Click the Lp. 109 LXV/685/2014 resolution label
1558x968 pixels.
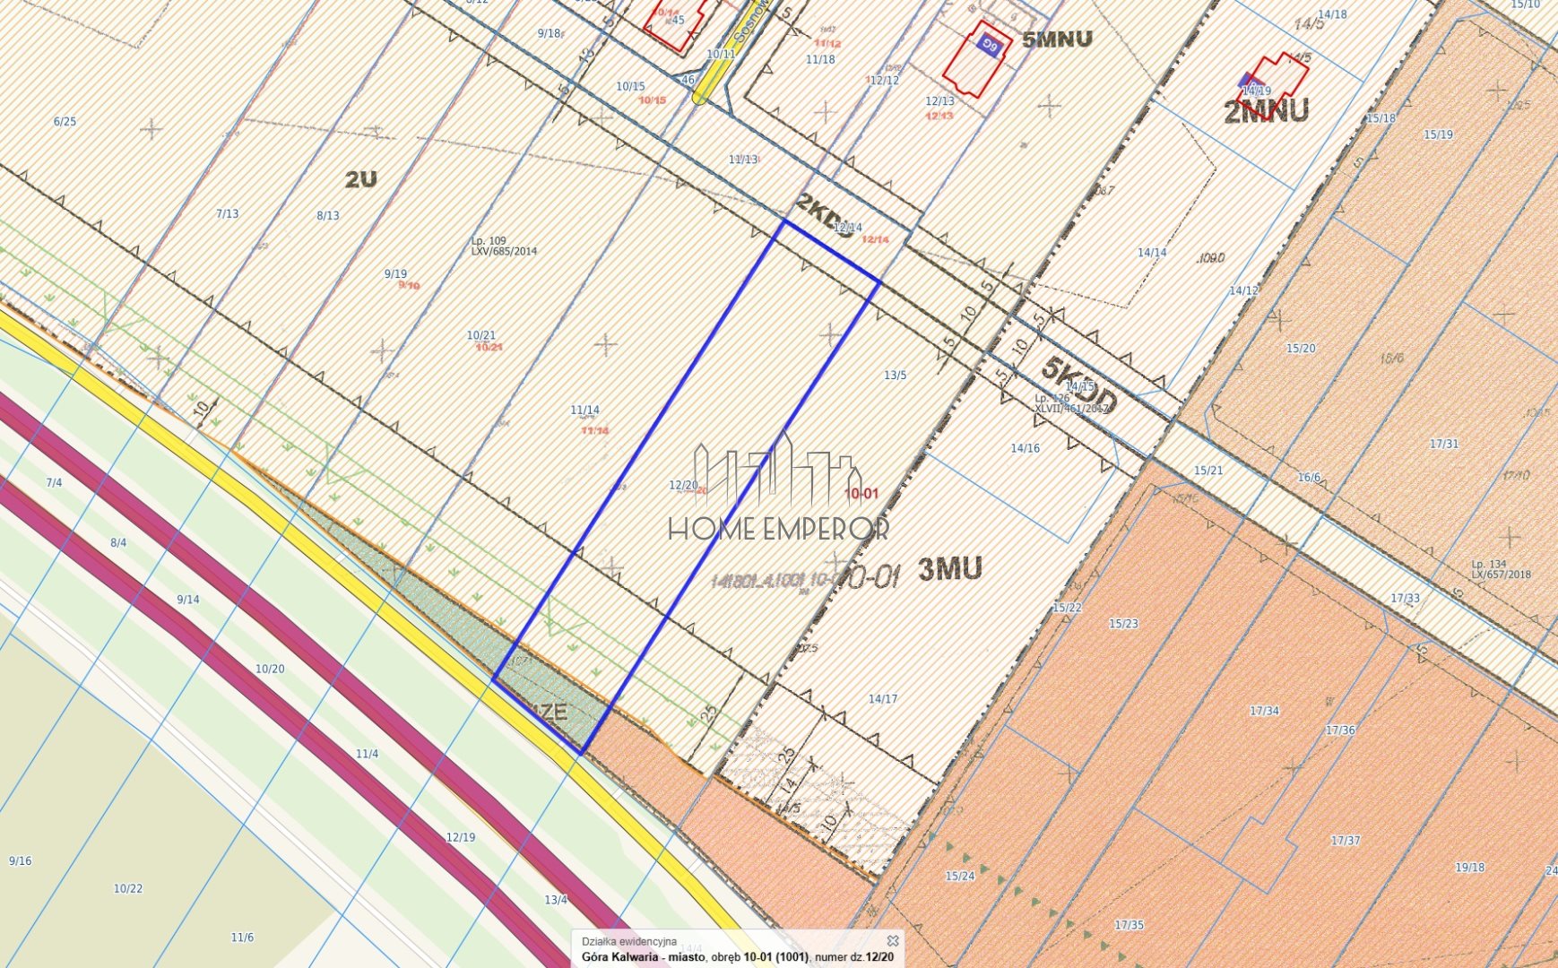(x=504, y=246)
